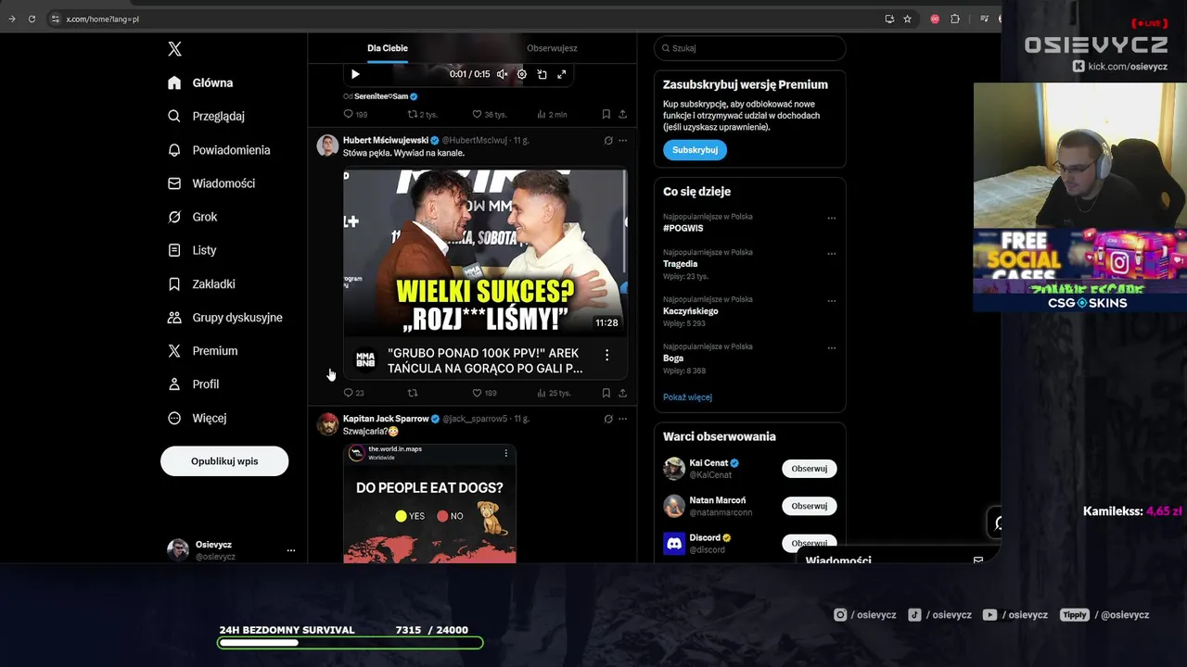Open the X logo home icon
The height and width of the screenshot is (667, 1187).
pyautogui.click(x=174, y=49)
